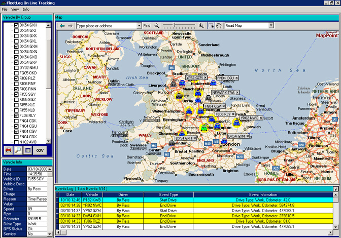Check the FN04 CGK vehicle checkbox
Viewport: 341px width, 238px height.
16,121
